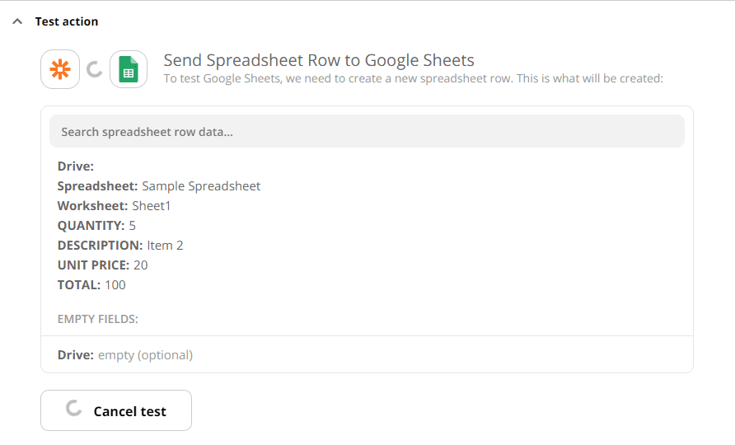
Task: Click the QUANTITY: 5 field
Action: 96,226
